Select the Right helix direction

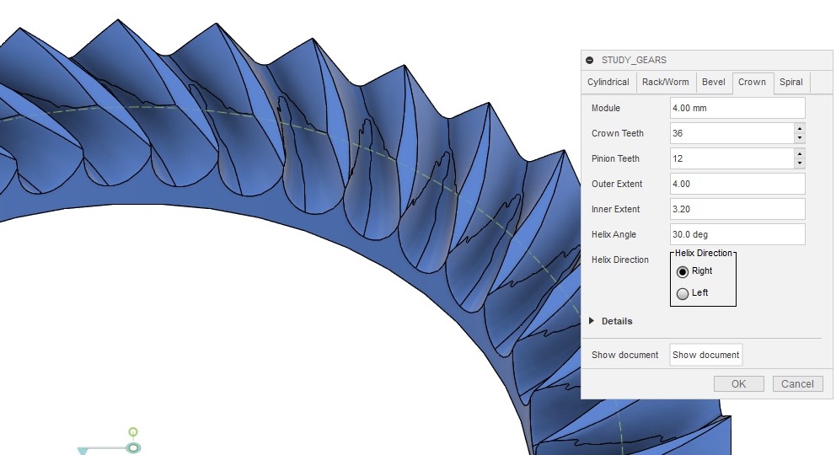click(x=683, y=271)
